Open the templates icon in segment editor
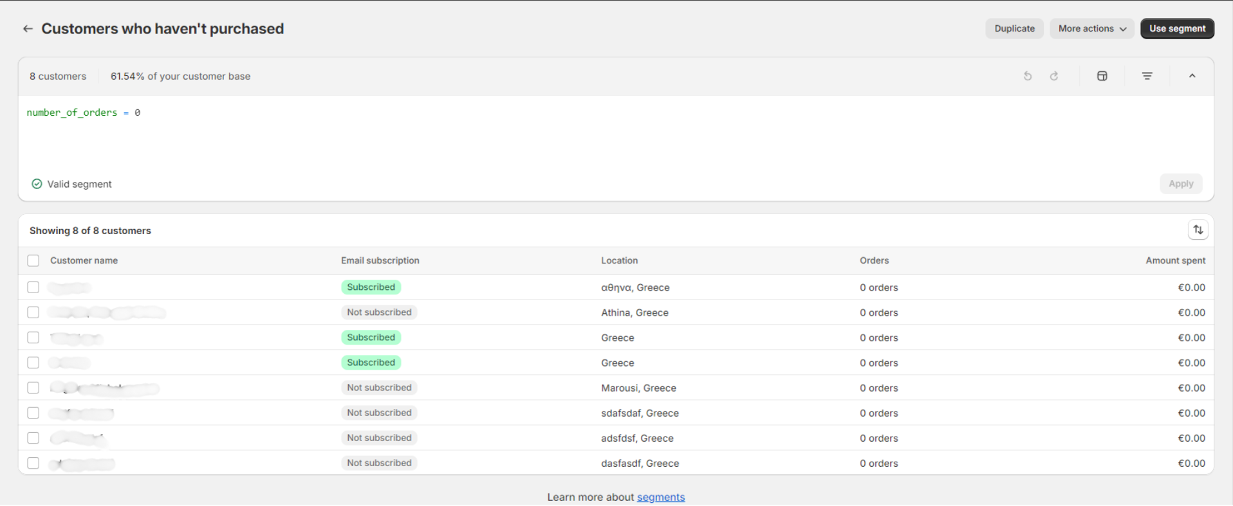Viewport: 1233px width, 506px height. tap(1102, 76)
